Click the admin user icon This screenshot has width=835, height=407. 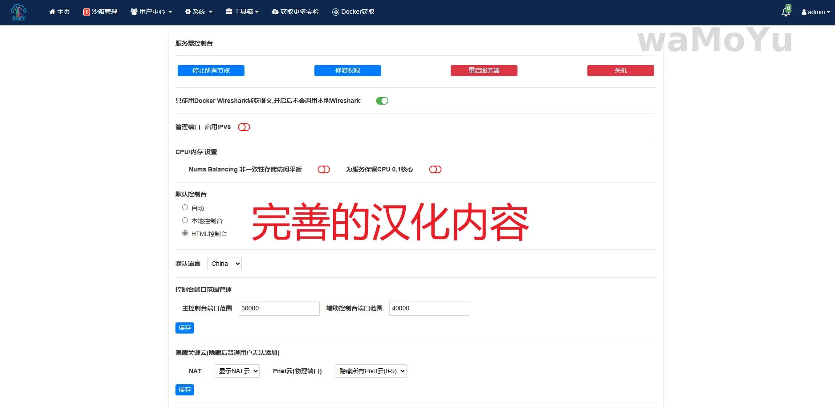click(804, 12)
